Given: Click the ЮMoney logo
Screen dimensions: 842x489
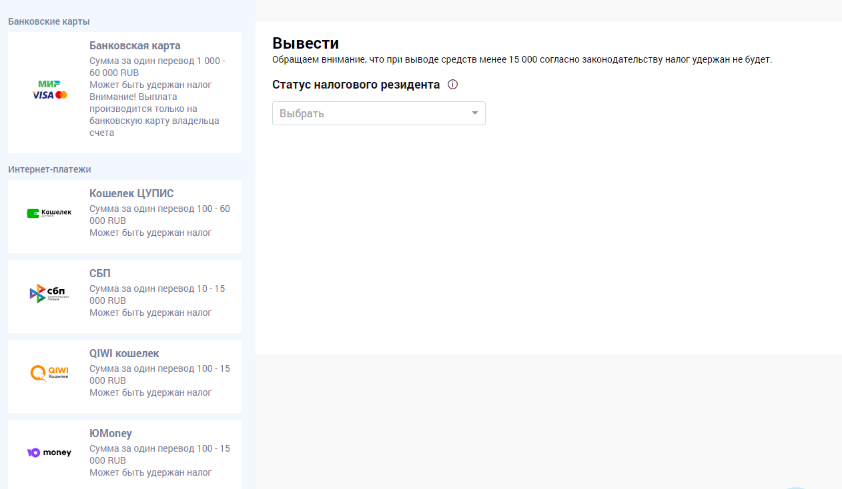Looking at the screenshot, I should point(49,453).
